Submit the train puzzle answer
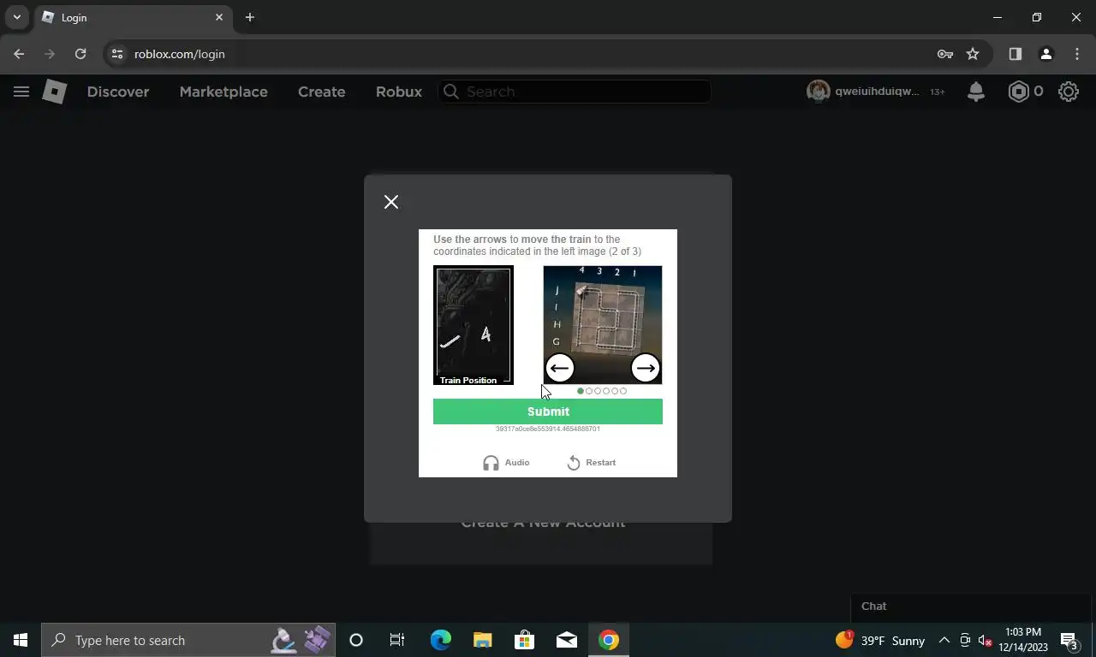 (x=548, y=411)
